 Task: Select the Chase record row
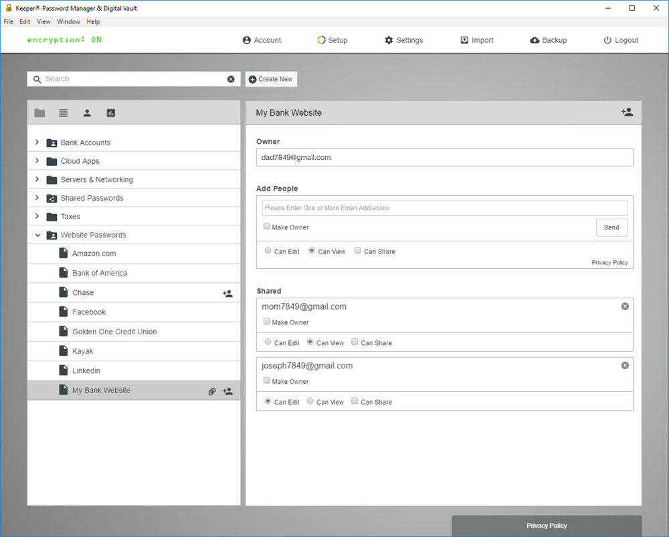point(134,293)
